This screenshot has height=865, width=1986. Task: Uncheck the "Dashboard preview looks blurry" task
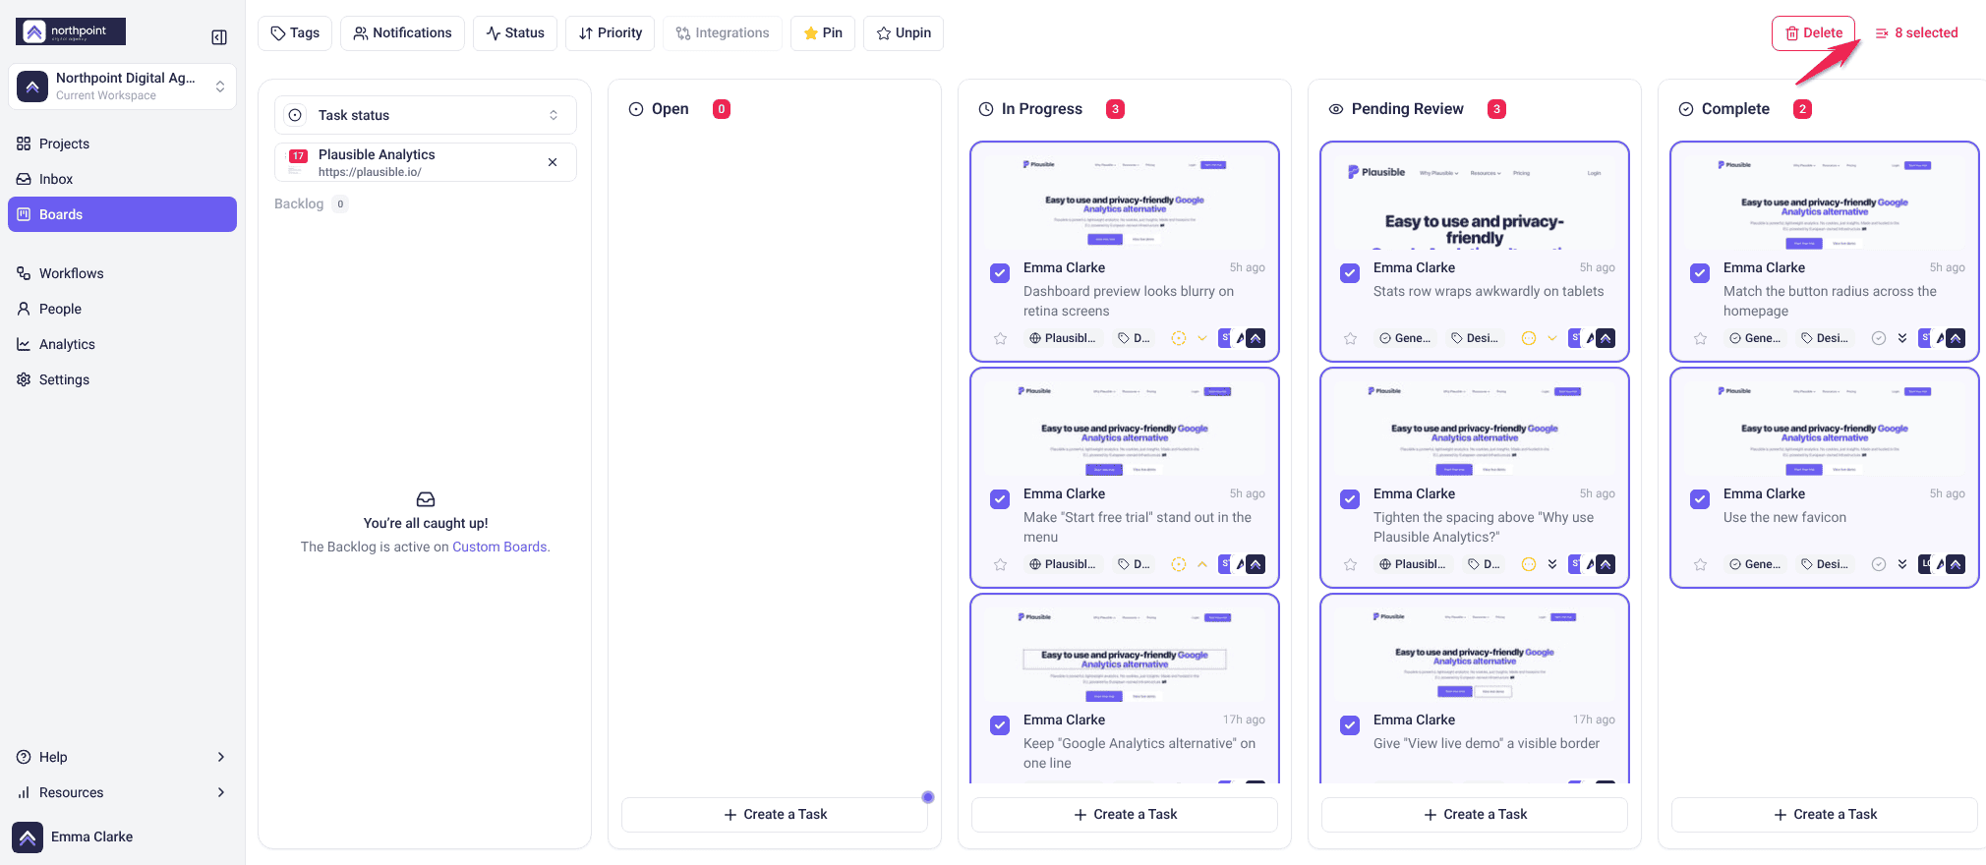[1000, 273]
